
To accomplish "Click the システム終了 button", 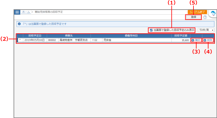I will (197, 12).
